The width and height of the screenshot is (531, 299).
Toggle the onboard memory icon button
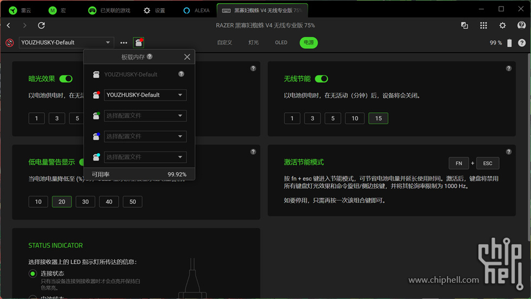point(139,43)
